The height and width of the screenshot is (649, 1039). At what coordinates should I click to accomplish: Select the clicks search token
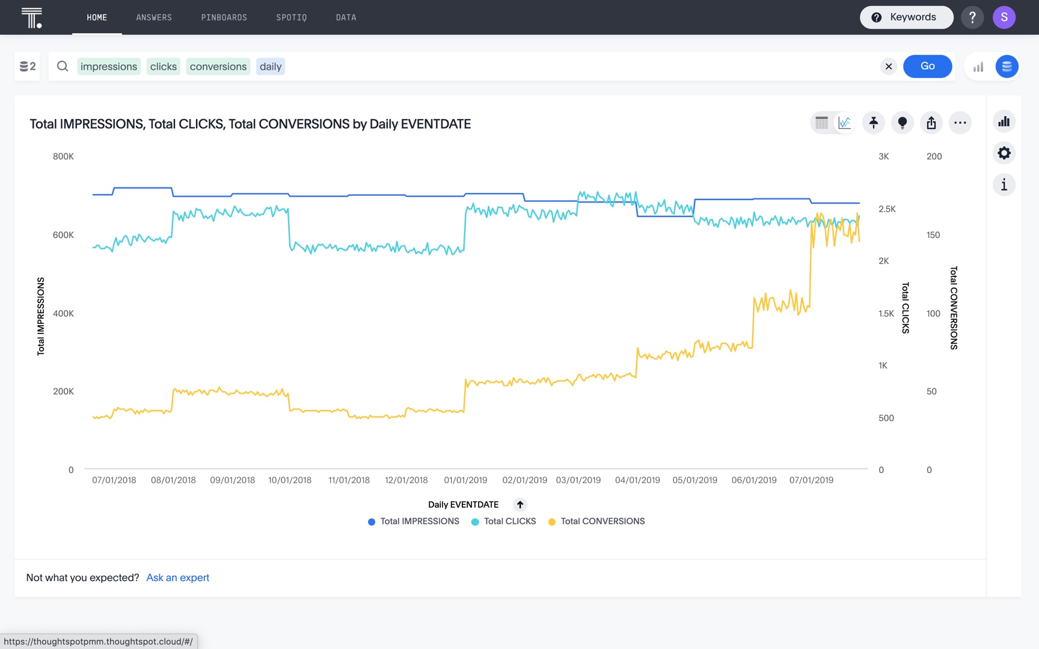(164, 66)
